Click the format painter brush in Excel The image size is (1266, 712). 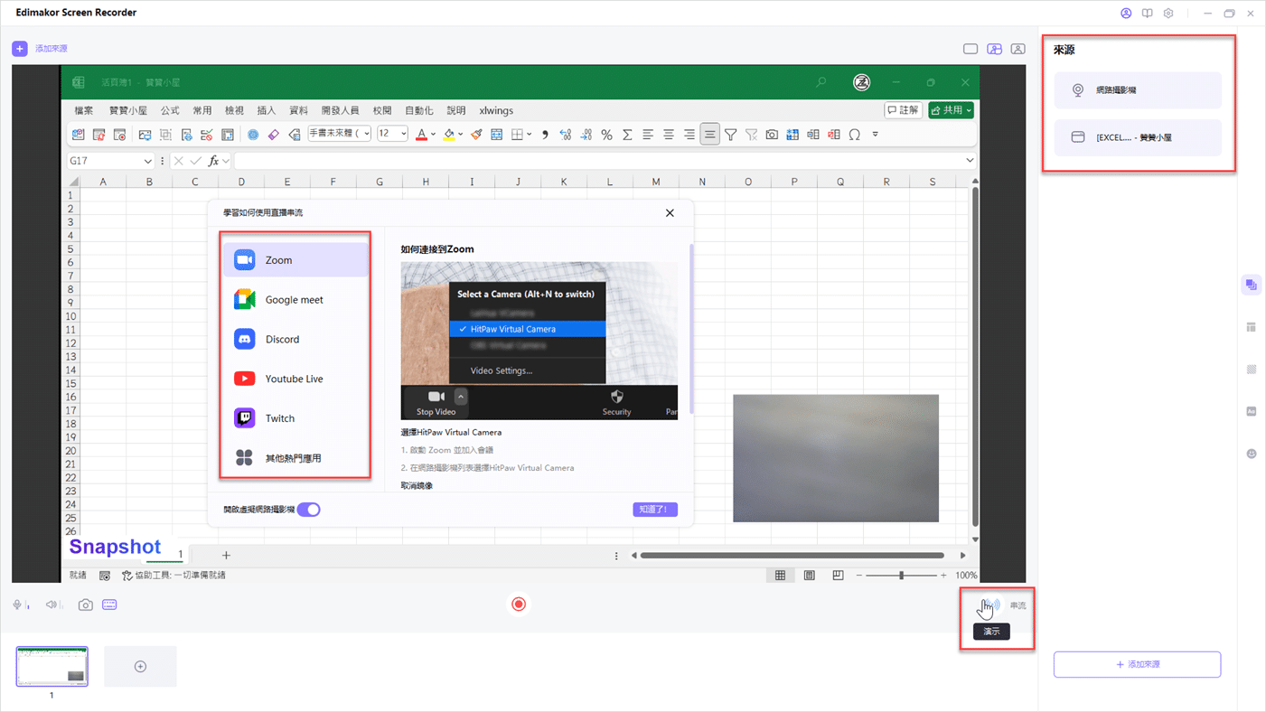476,135
